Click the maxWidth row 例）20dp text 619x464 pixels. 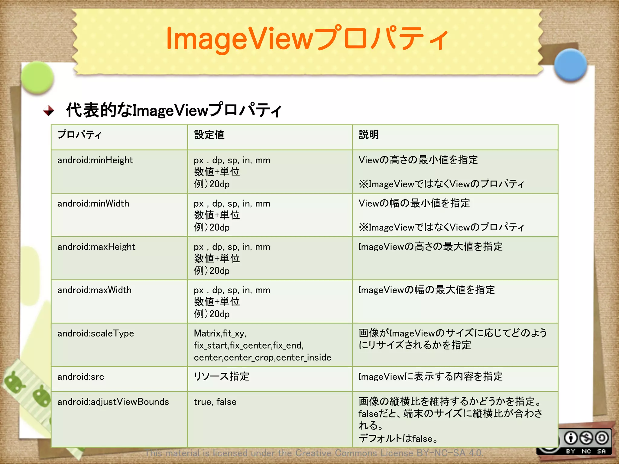[x=212, y=314]
